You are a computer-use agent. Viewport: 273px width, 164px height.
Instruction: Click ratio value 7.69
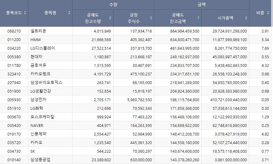click(x=265, y=48)
